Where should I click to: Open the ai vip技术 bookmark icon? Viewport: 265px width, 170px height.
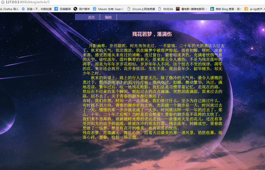click(x=246, y=9)
